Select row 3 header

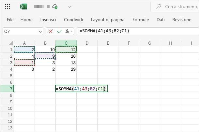point(7,63)
